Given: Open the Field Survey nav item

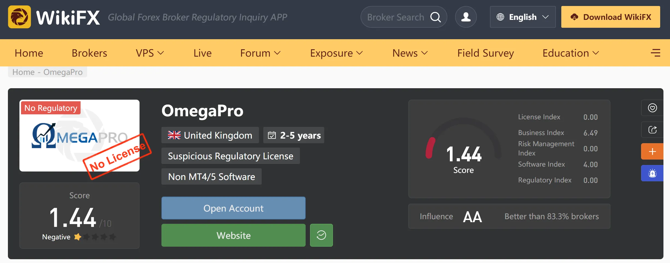Looking at the screenshot, I should [x=486, y=53].
